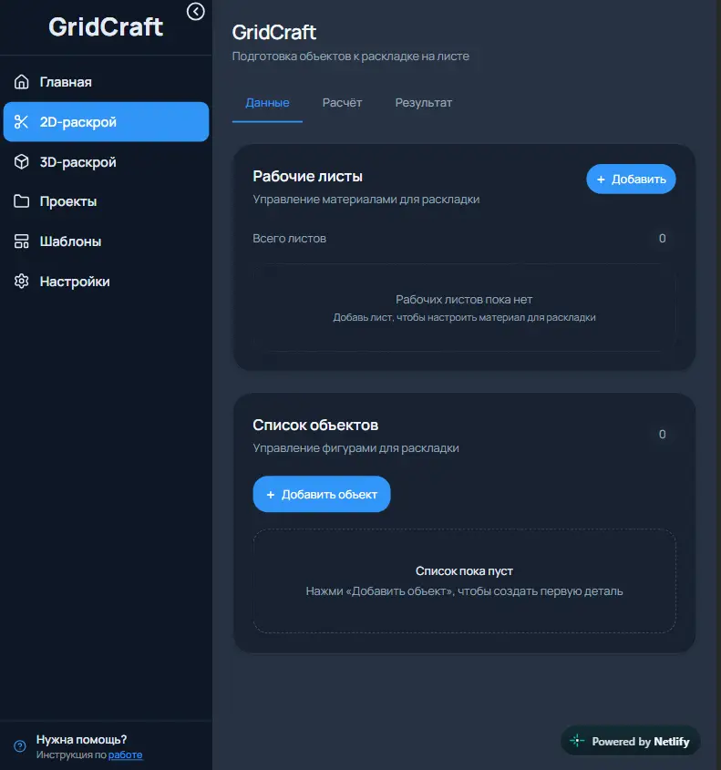This screenshot has height=770, width=721.
Task: Open Настройки in the sidebar
Action: coord(106,281)
